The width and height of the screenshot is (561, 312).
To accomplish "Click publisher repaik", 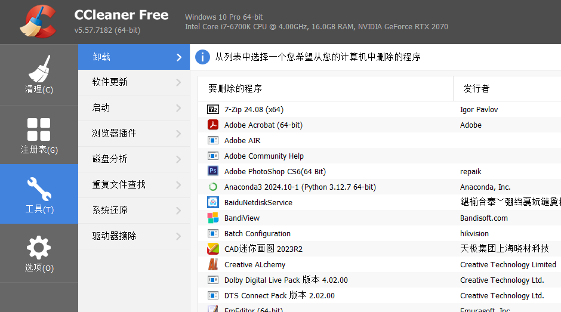I will pyautogui.click(x=470, y=172).
